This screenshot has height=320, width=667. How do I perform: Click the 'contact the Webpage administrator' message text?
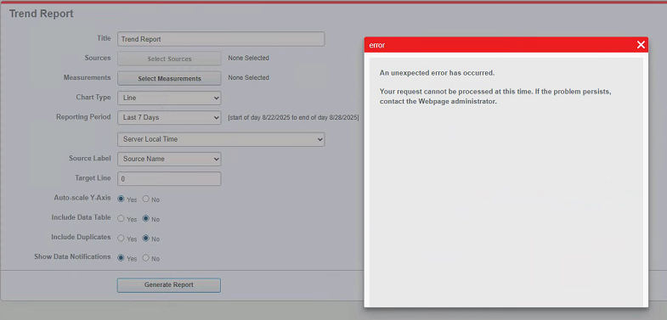pos(438,102)
